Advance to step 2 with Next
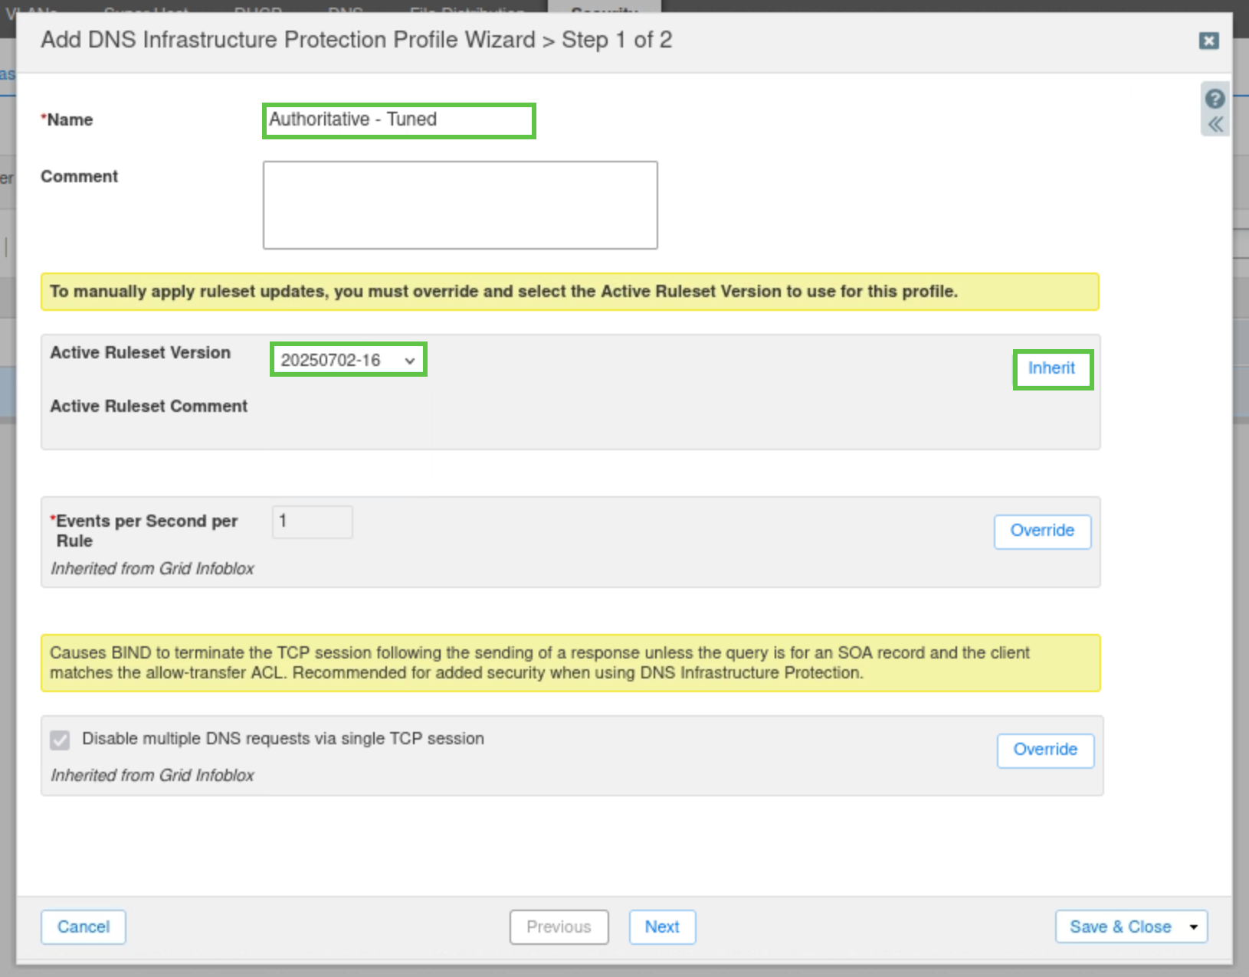1249x977 pixels. point(662,927)
